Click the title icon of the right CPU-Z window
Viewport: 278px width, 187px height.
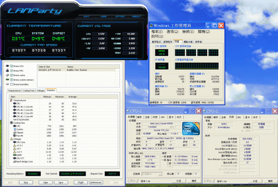[204, 111]
